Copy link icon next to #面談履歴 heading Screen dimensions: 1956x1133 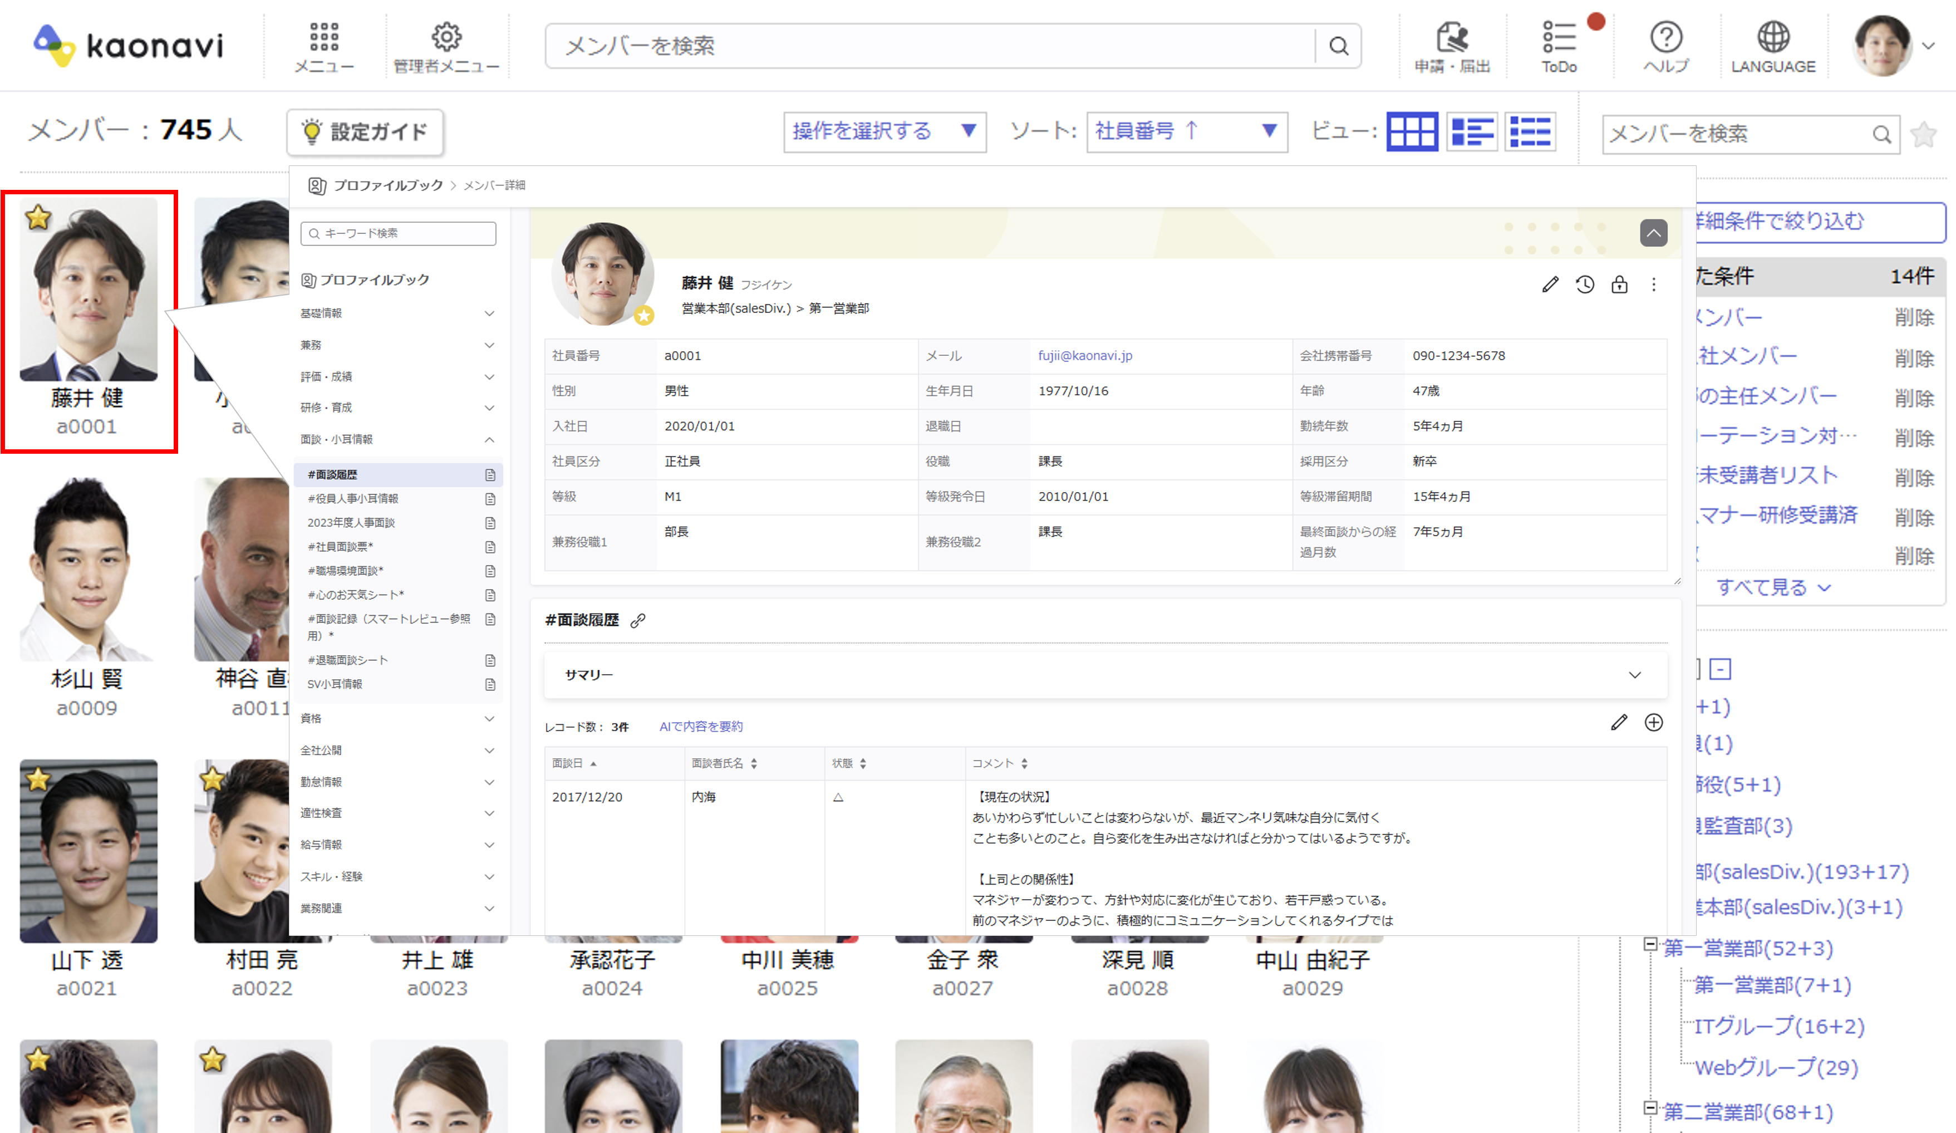click(638, 620)
